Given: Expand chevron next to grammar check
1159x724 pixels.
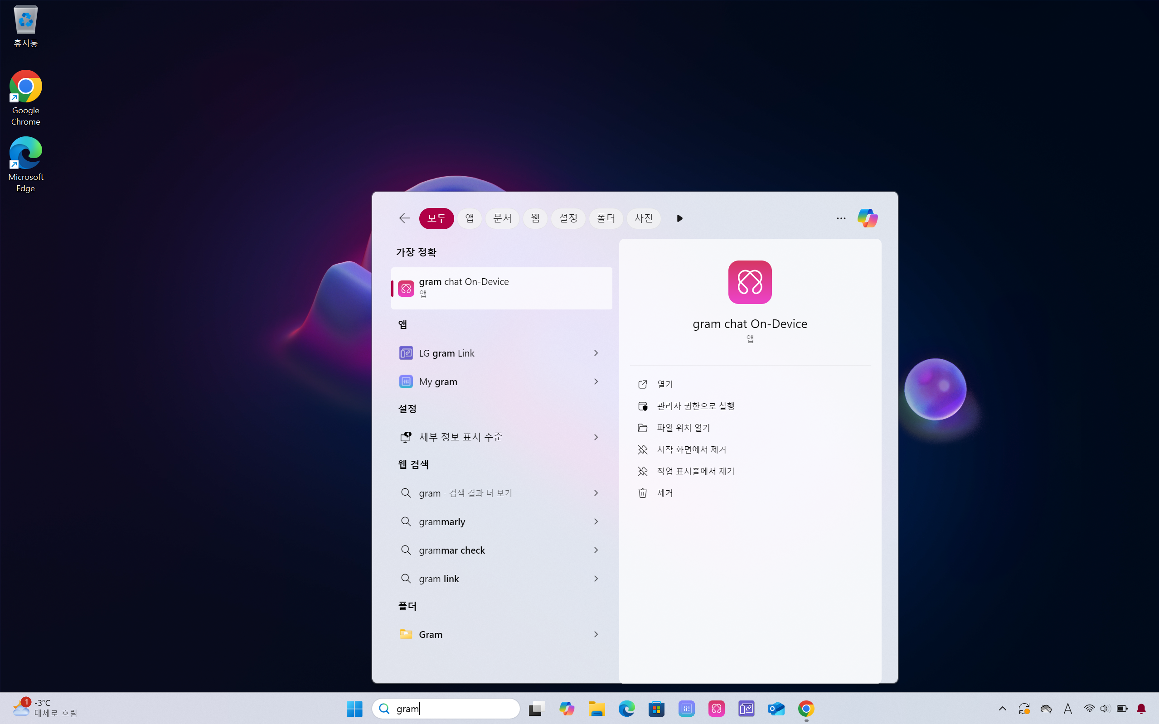Looking at the screenshot, I should (x=596, y=550).
